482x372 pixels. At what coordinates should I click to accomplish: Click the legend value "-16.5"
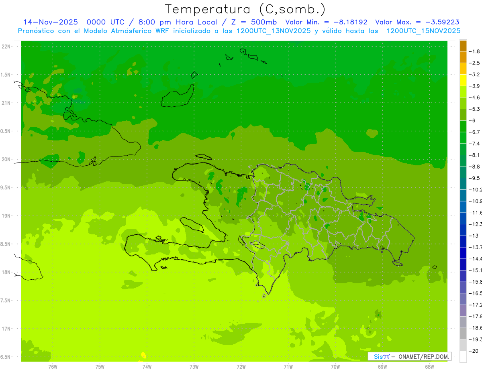pos(475,293)
